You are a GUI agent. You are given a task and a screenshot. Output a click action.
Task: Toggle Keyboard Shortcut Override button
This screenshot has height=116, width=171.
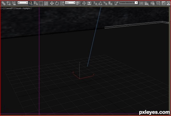(x=89, y=3)
